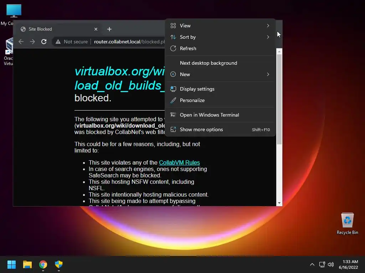This screenshot has width=365, height=273.
Task: Expand the View submenu arrow
Action: click(268, 26)
